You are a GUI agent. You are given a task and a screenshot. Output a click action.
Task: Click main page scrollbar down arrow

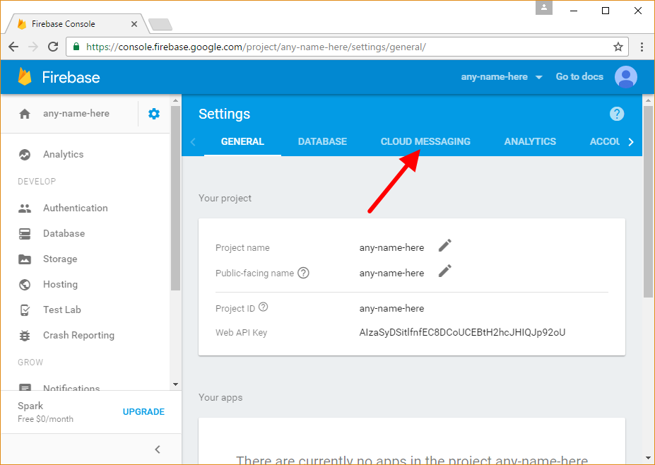pyautogui.click(x=649, y=459)
